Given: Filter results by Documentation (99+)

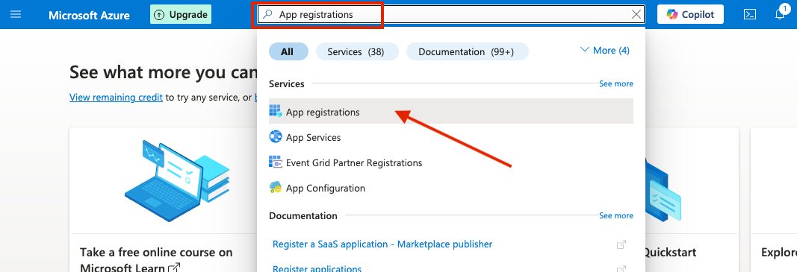Looking at the screenshot, I should point(467,51).
